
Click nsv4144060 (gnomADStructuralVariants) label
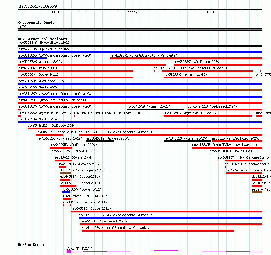click(x=115, y=228)
